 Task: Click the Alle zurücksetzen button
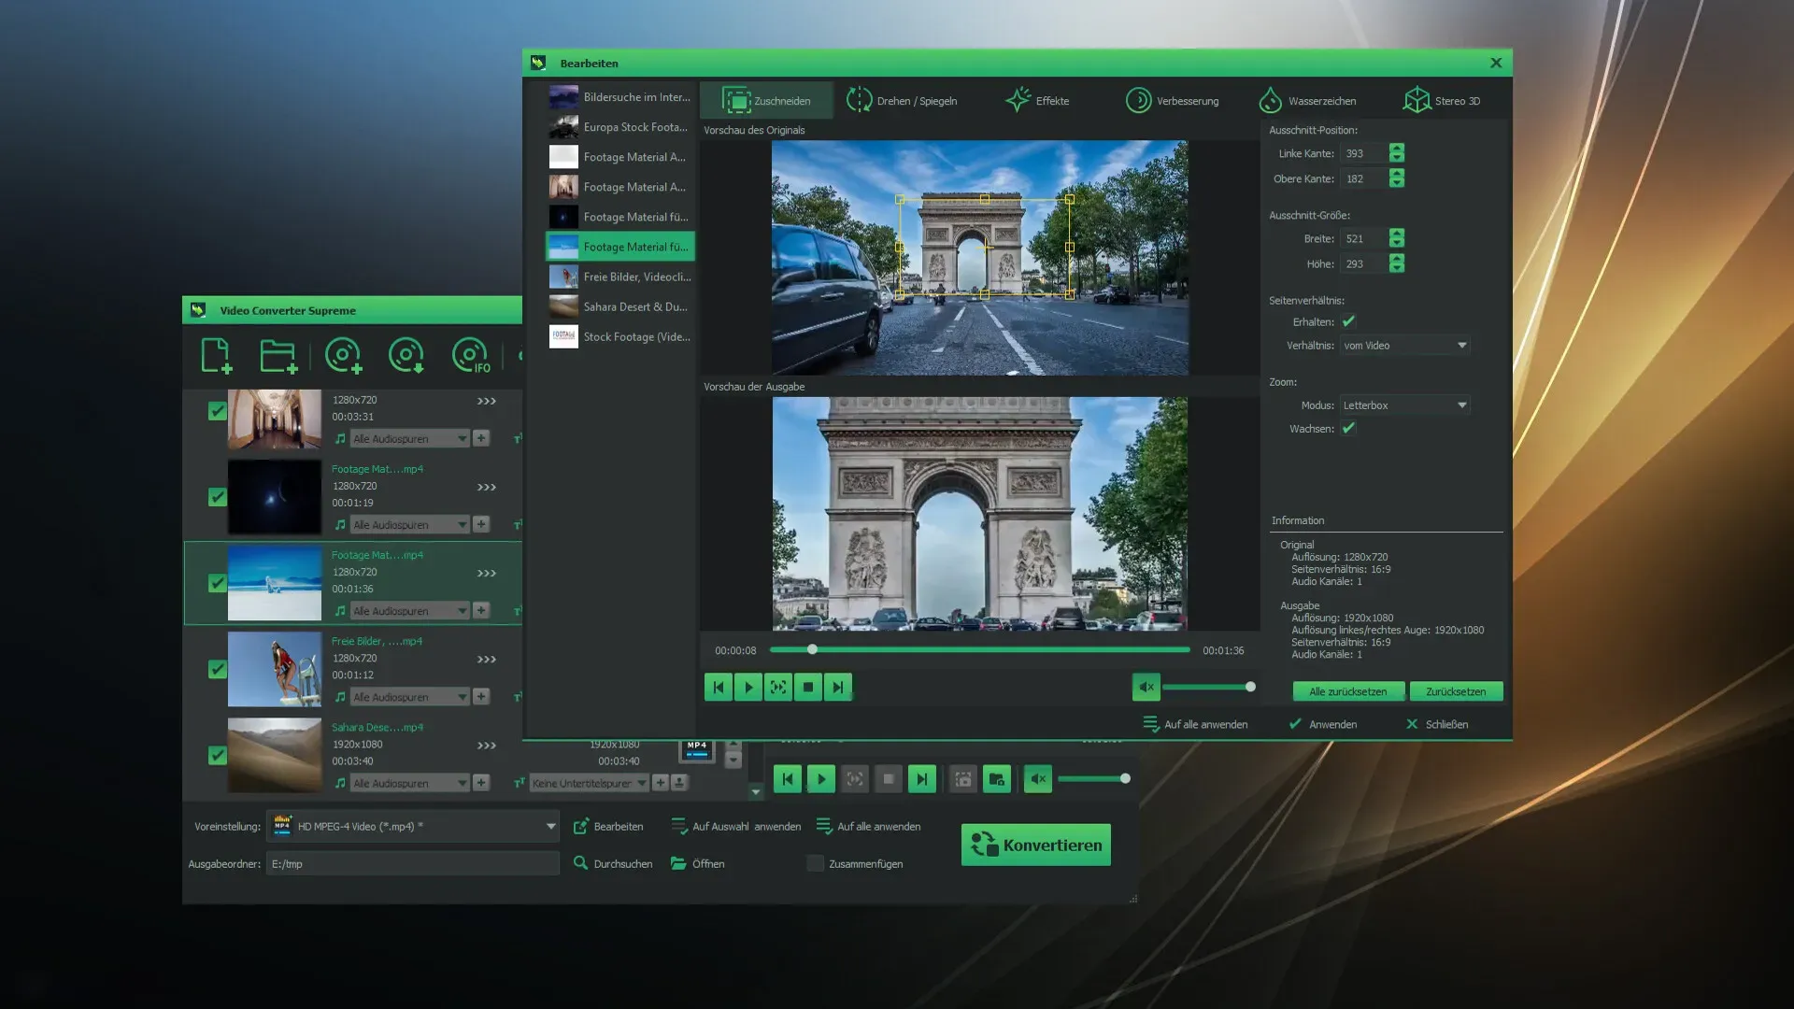pyautogui.click(x=1347, y=691)
